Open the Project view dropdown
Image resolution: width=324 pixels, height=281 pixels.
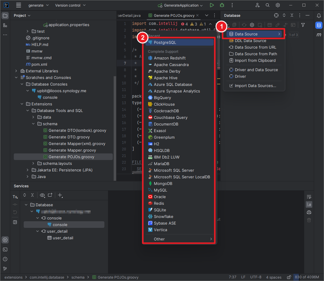[x=22, y=16]
